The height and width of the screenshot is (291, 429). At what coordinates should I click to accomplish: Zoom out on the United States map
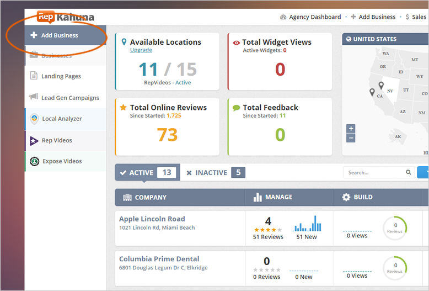coord(351,138)
